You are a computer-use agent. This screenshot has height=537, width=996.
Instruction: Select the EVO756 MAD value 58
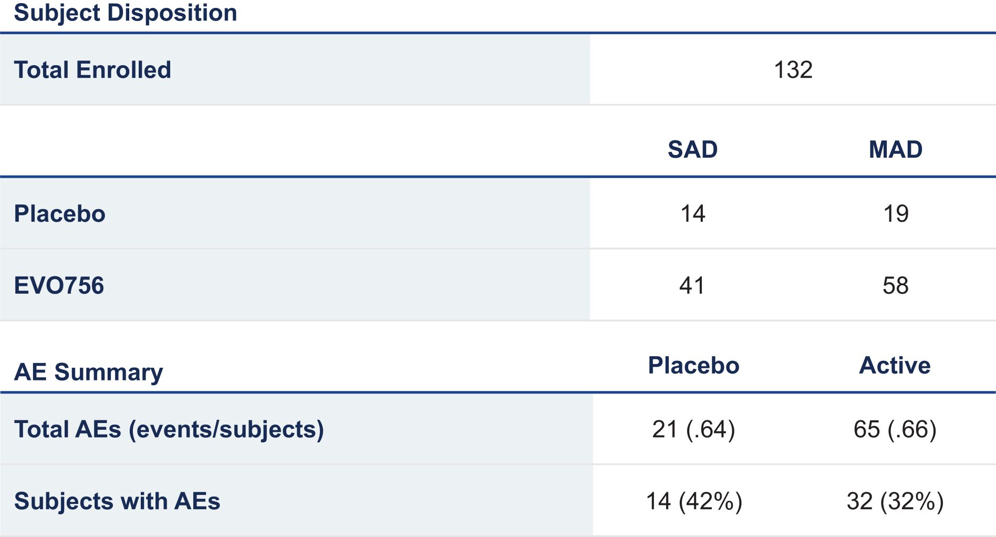pyautogui.click(x=895, y=286)
